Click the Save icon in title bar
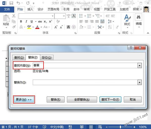Screen dimensions: 151x129 tap(11, 3)
